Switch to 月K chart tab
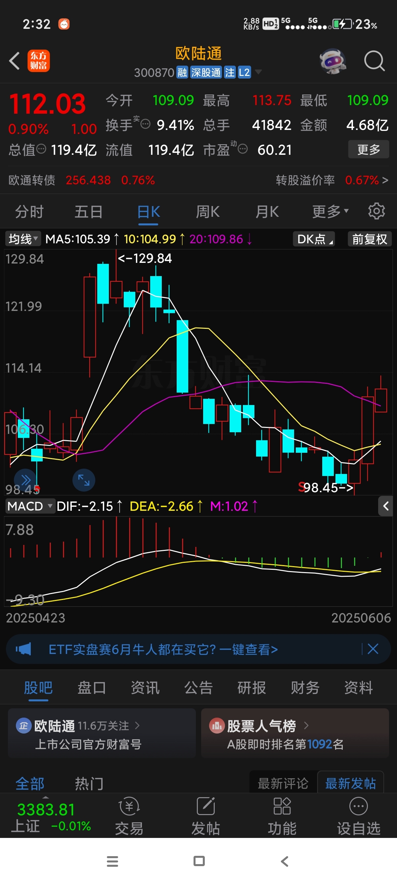This screenshot has width=397, height=885. click(267, 211)
